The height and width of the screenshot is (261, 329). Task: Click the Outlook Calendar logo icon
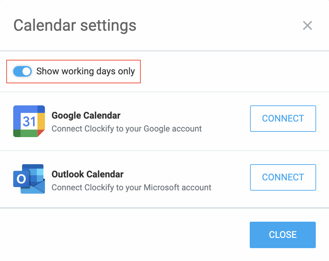(29, 179)
